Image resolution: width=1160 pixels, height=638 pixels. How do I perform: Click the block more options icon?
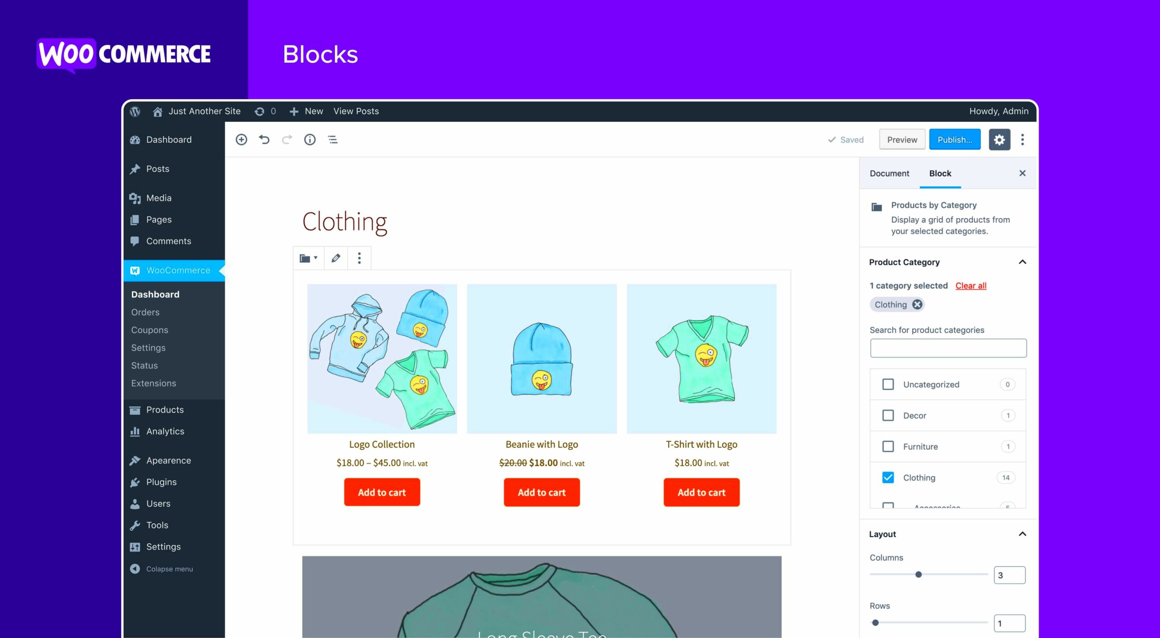pos(358,258)
